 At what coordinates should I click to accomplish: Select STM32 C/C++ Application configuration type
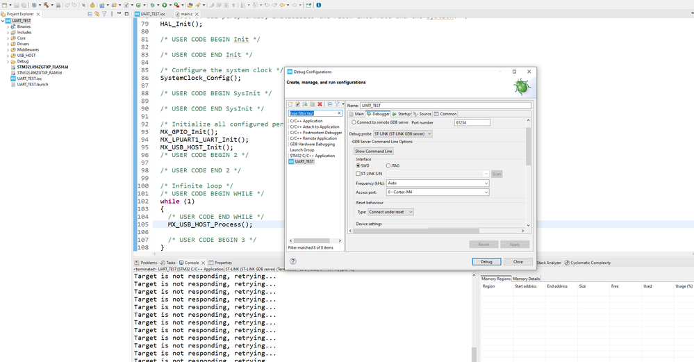point(313,156)
